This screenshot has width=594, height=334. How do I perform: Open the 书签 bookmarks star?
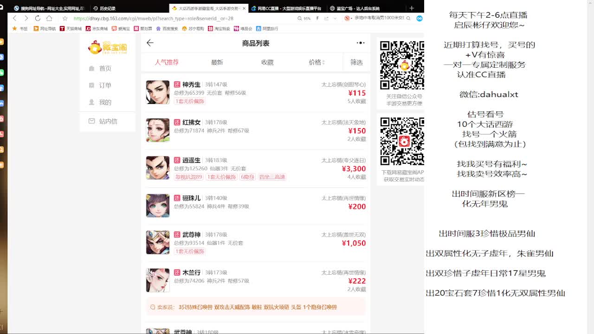click(x=20, y=28)
